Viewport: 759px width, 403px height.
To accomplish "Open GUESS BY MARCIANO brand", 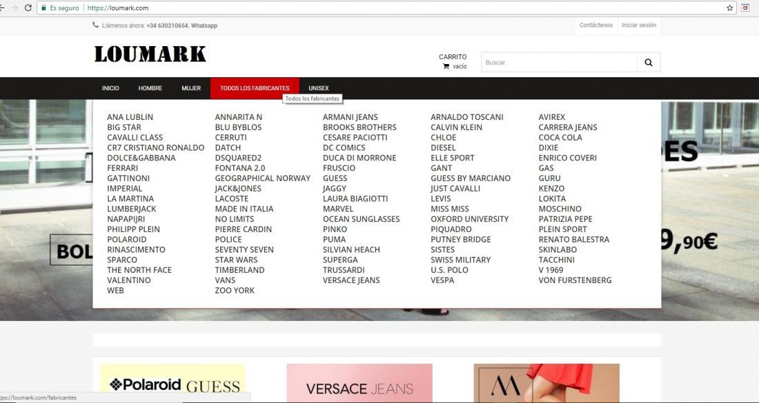I will [x=471, y=178].
